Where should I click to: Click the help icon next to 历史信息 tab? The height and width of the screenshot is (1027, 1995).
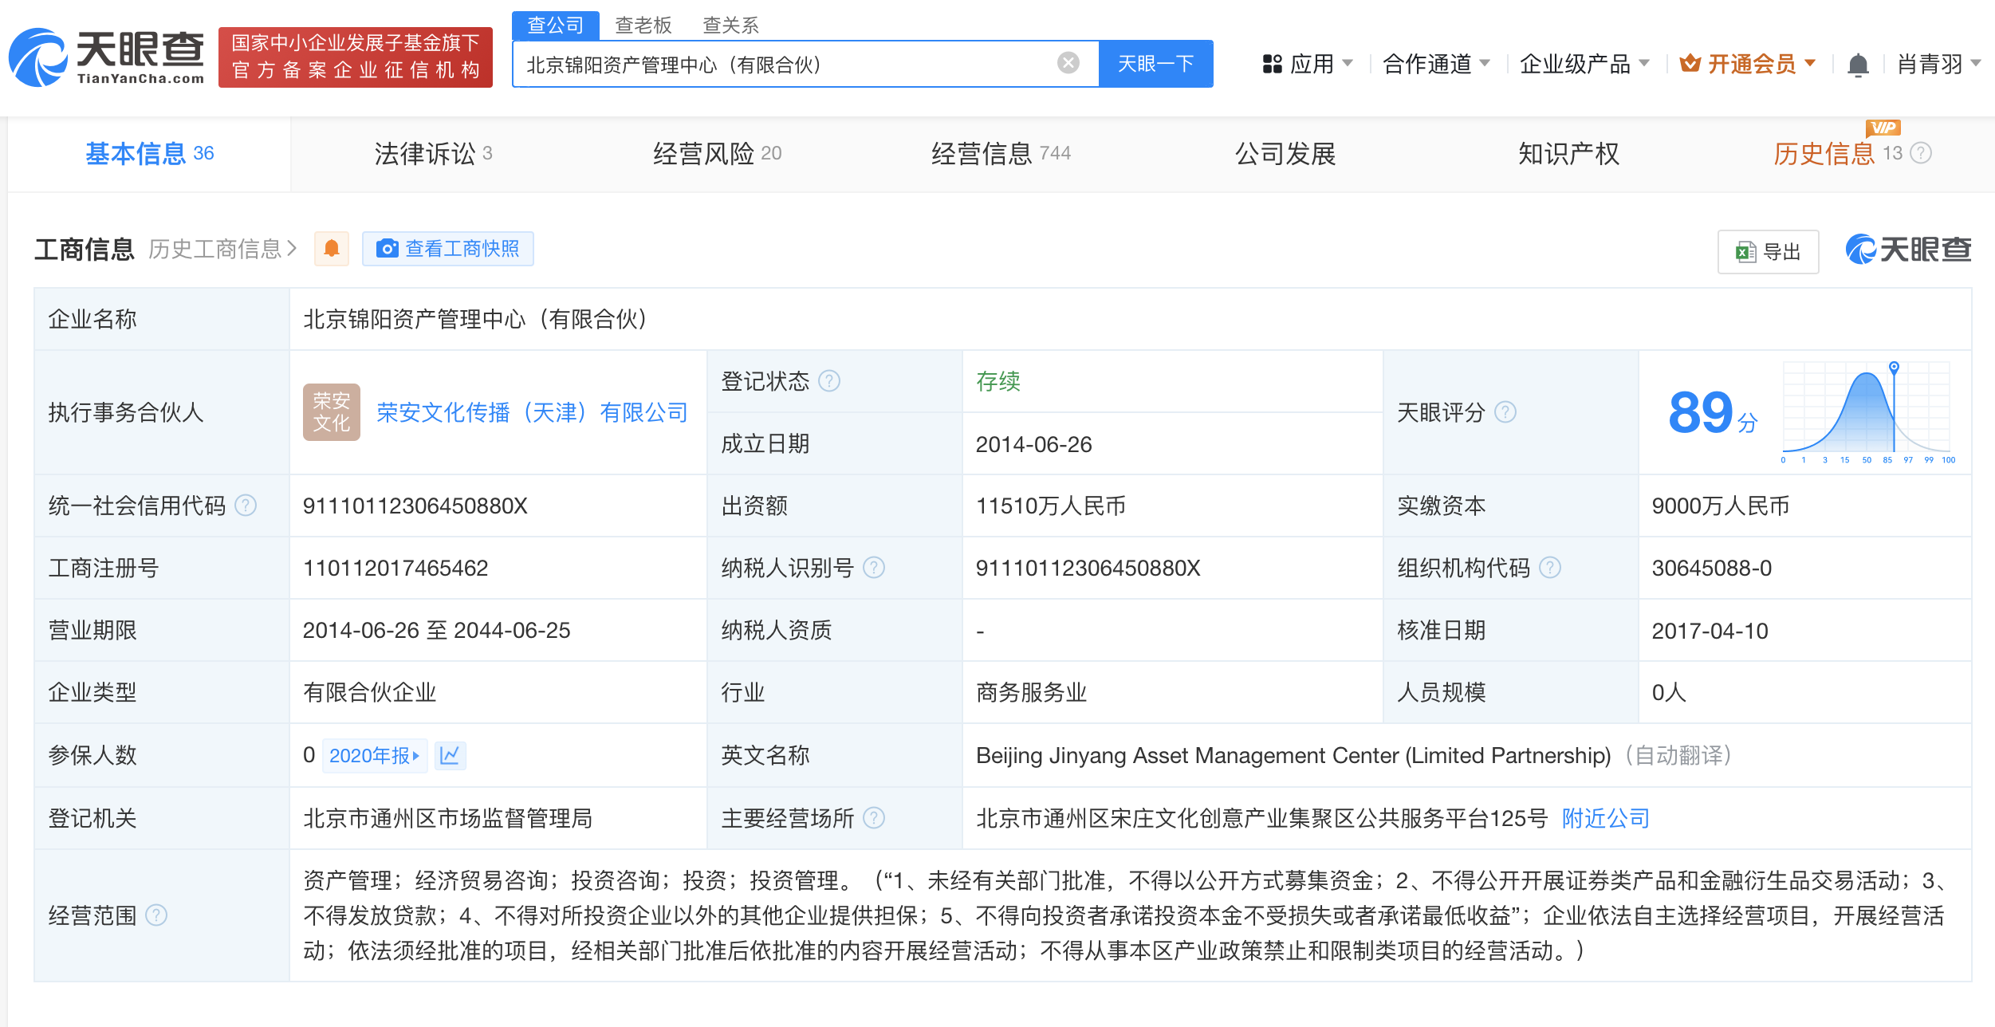[x=1922, y=153]
